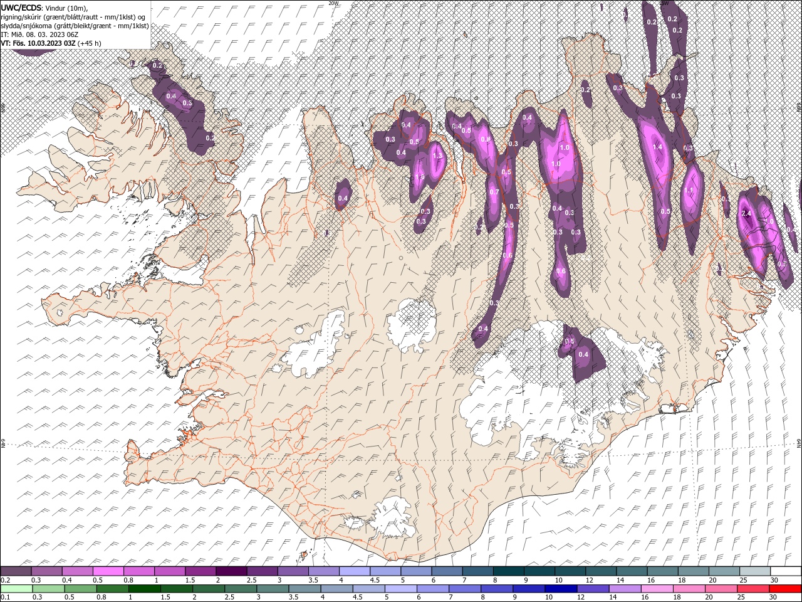Click the bright red rain swatch after 30

coord(785,589)
